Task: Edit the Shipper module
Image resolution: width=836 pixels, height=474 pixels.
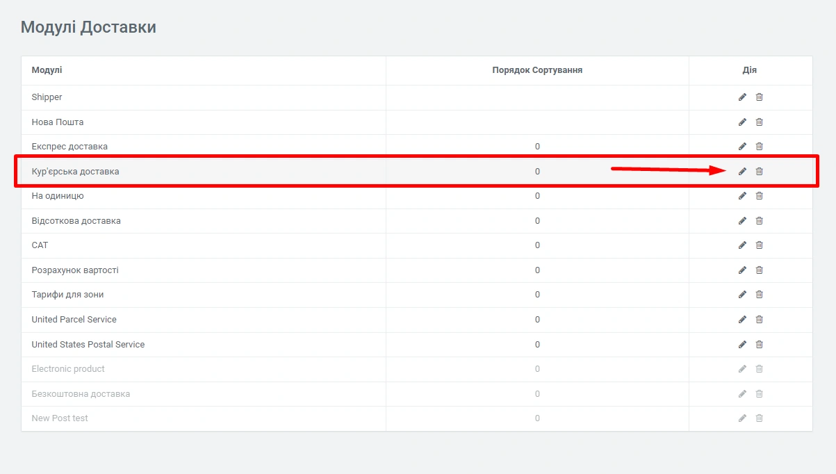Action: (x=742, y=97)
